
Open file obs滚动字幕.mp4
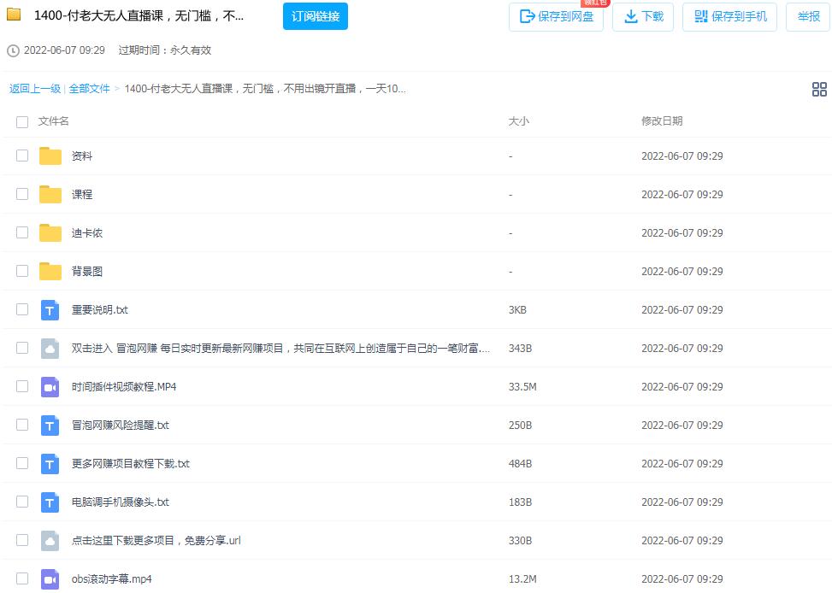[x=112, y=579]
